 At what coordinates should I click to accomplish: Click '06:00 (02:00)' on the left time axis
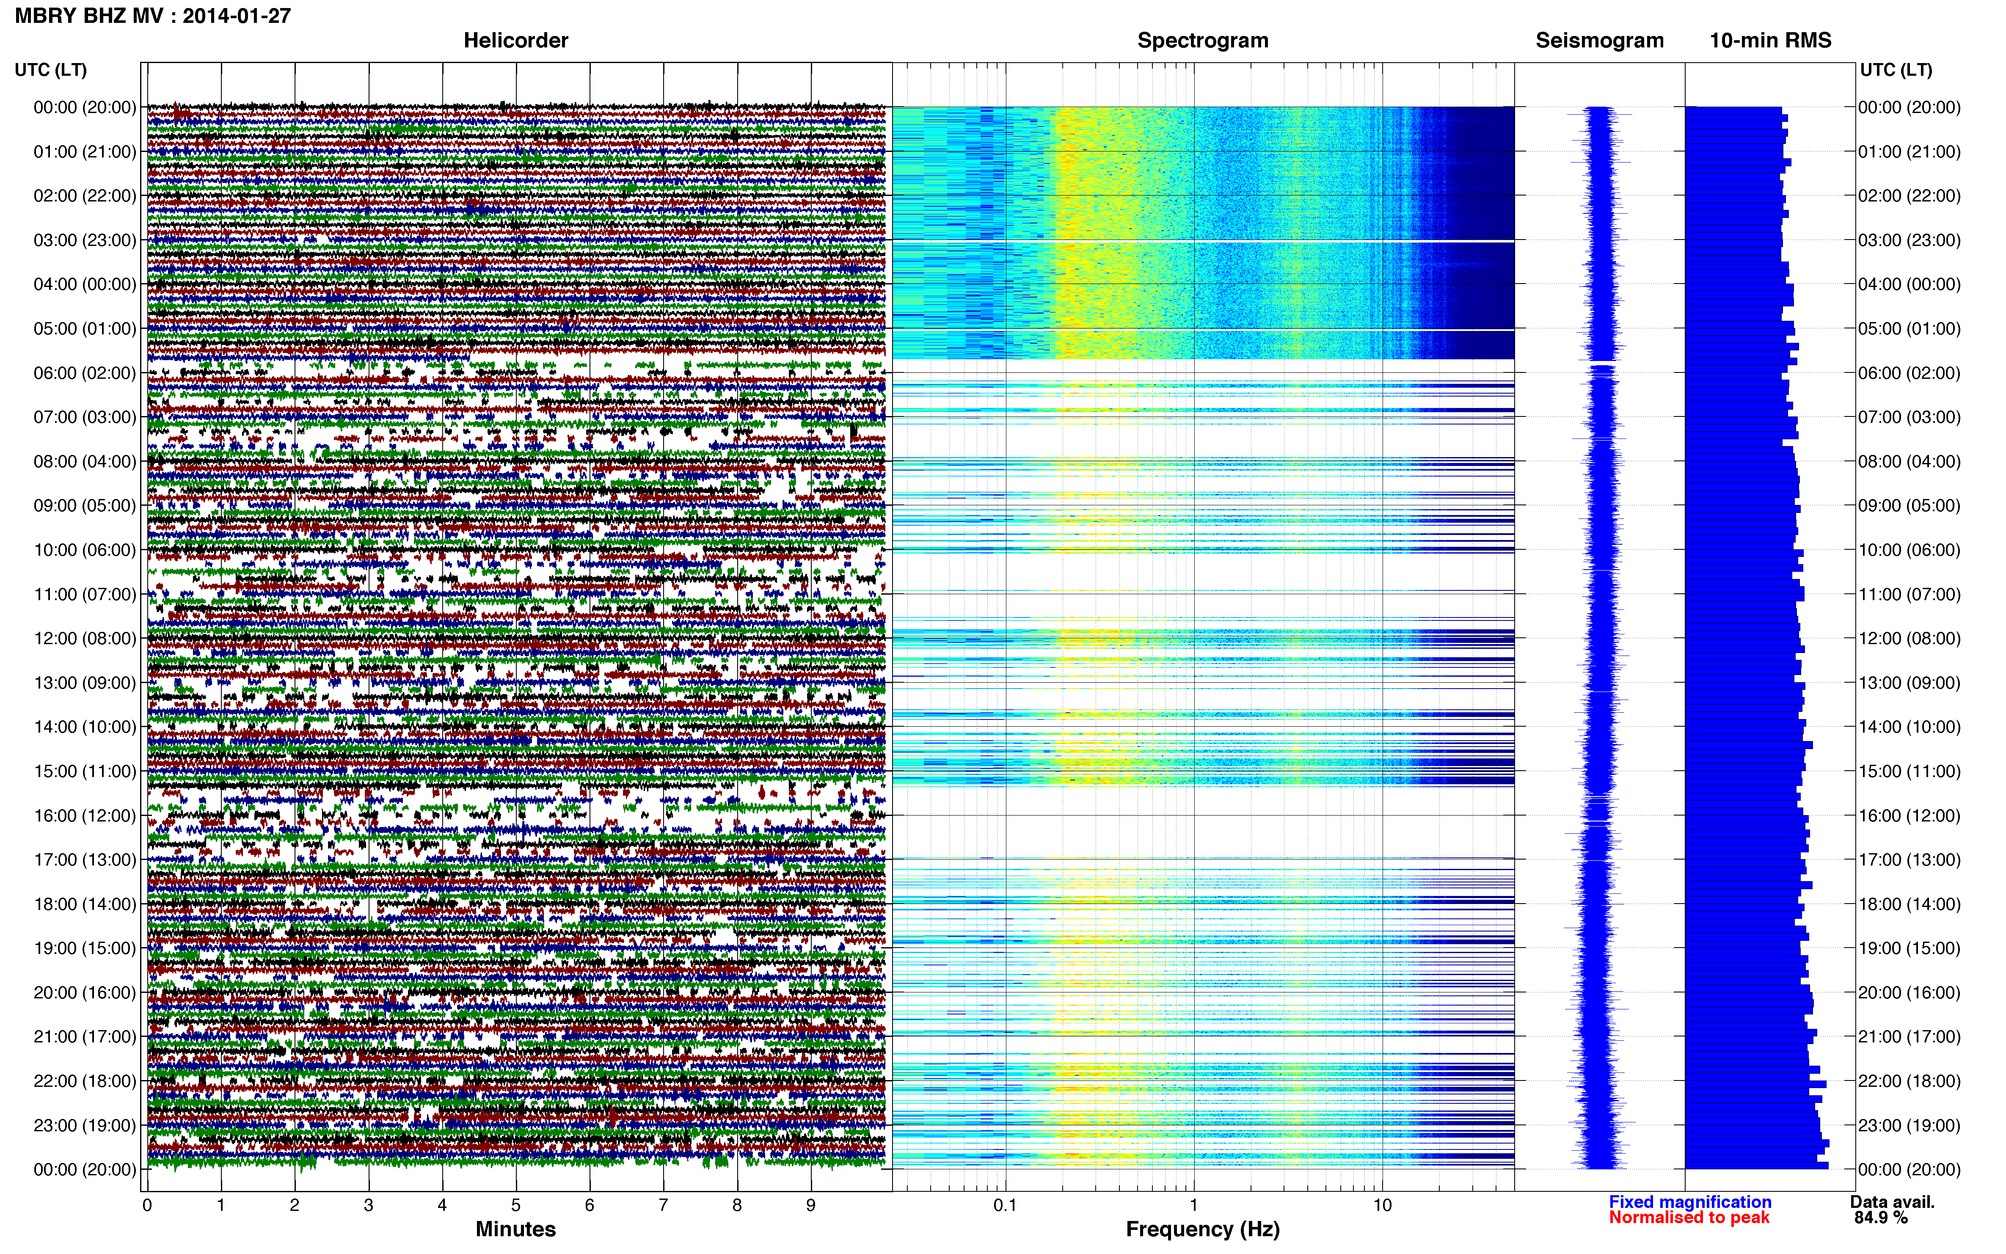tap(85, 373)
